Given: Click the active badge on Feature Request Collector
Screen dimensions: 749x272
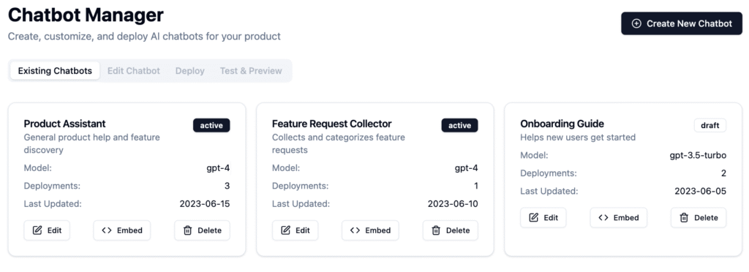Looking at the screenshot, I should coord(459,126).
